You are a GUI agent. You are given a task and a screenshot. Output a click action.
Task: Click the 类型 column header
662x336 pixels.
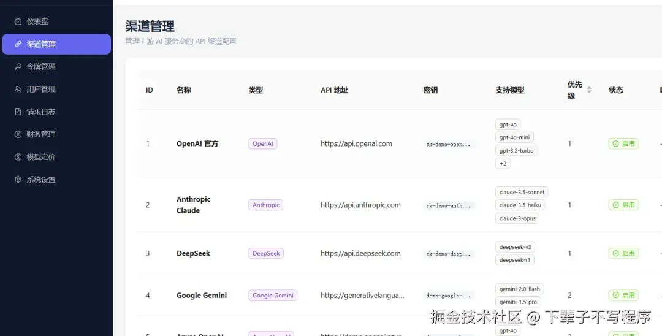click(256, 90)
